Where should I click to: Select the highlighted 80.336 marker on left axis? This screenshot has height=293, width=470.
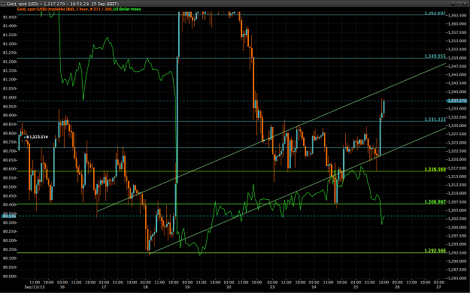tap(9, 216)
